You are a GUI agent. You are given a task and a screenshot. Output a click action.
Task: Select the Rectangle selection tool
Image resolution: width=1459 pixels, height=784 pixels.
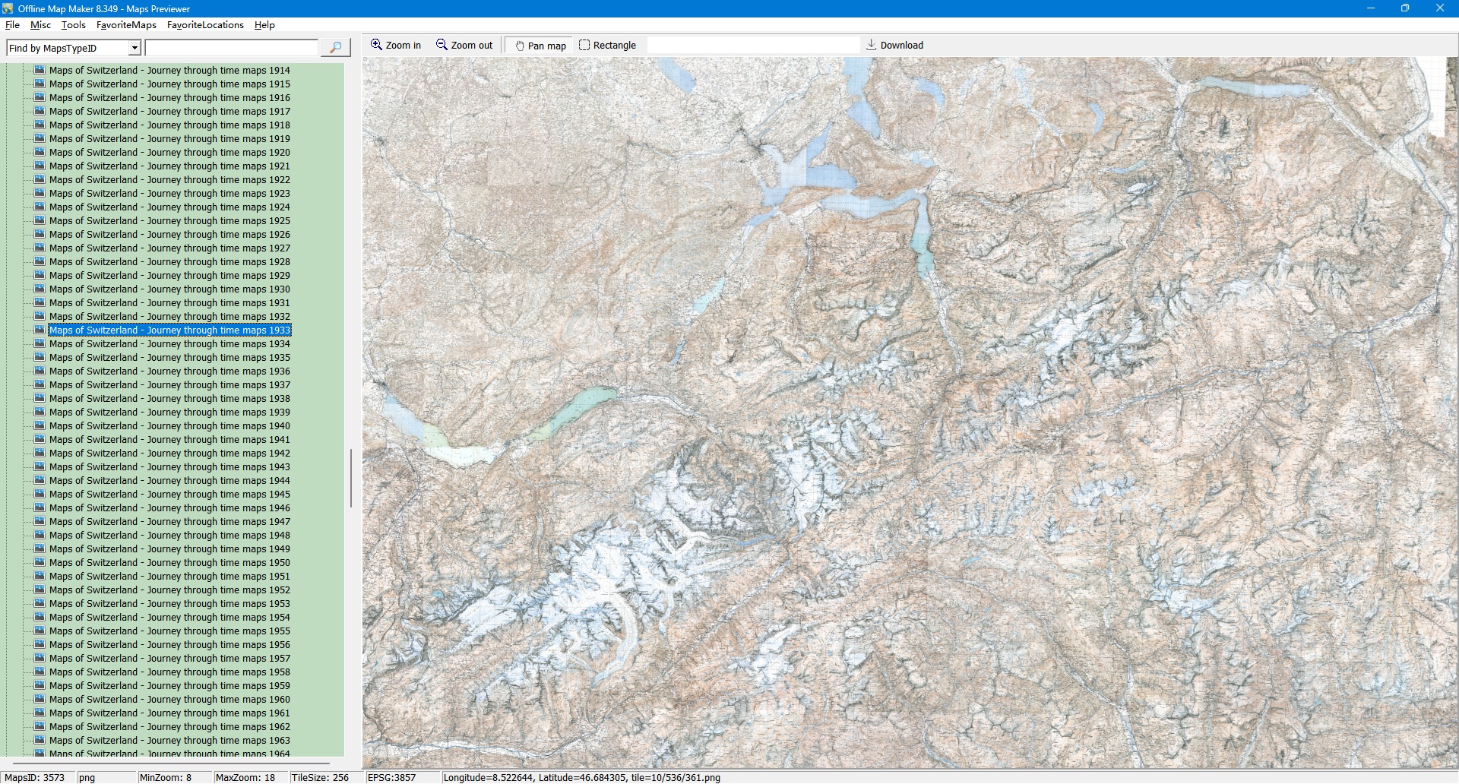click(x=584, y=45)
